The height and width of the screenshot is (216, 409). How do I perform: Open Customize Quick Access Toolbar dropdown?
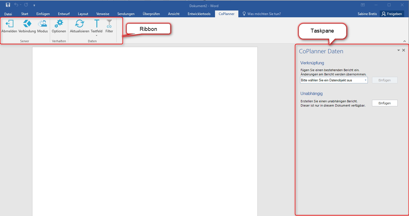point(34,5)
